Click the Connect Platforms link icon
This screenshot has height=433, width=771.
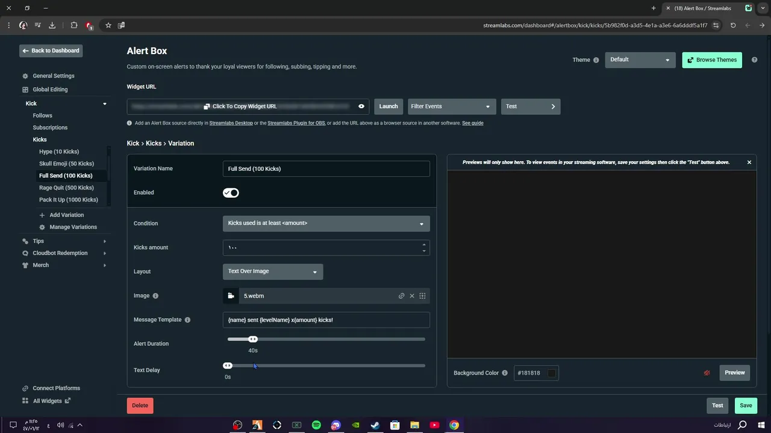25,388
